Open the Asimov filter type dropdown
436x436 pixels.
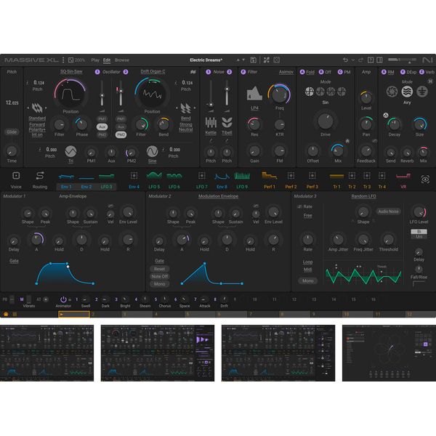(x=286, y=72)
